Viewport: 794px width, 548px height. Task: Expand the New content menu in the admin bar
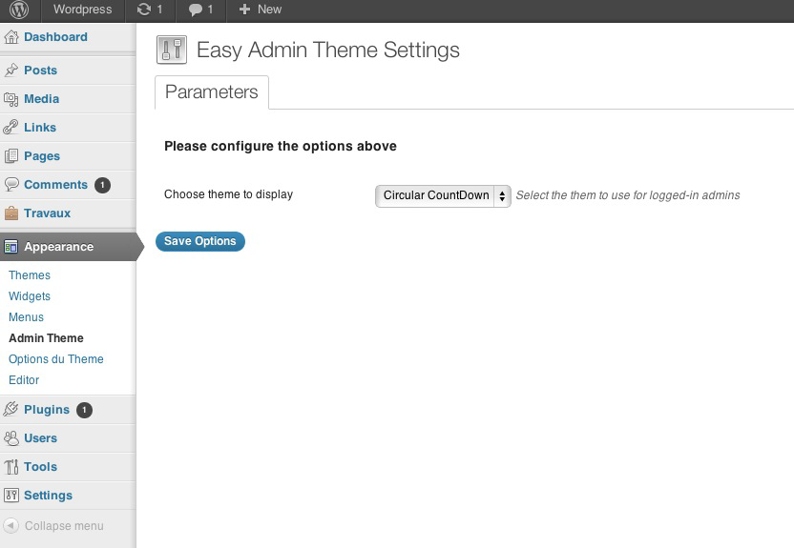260,10
